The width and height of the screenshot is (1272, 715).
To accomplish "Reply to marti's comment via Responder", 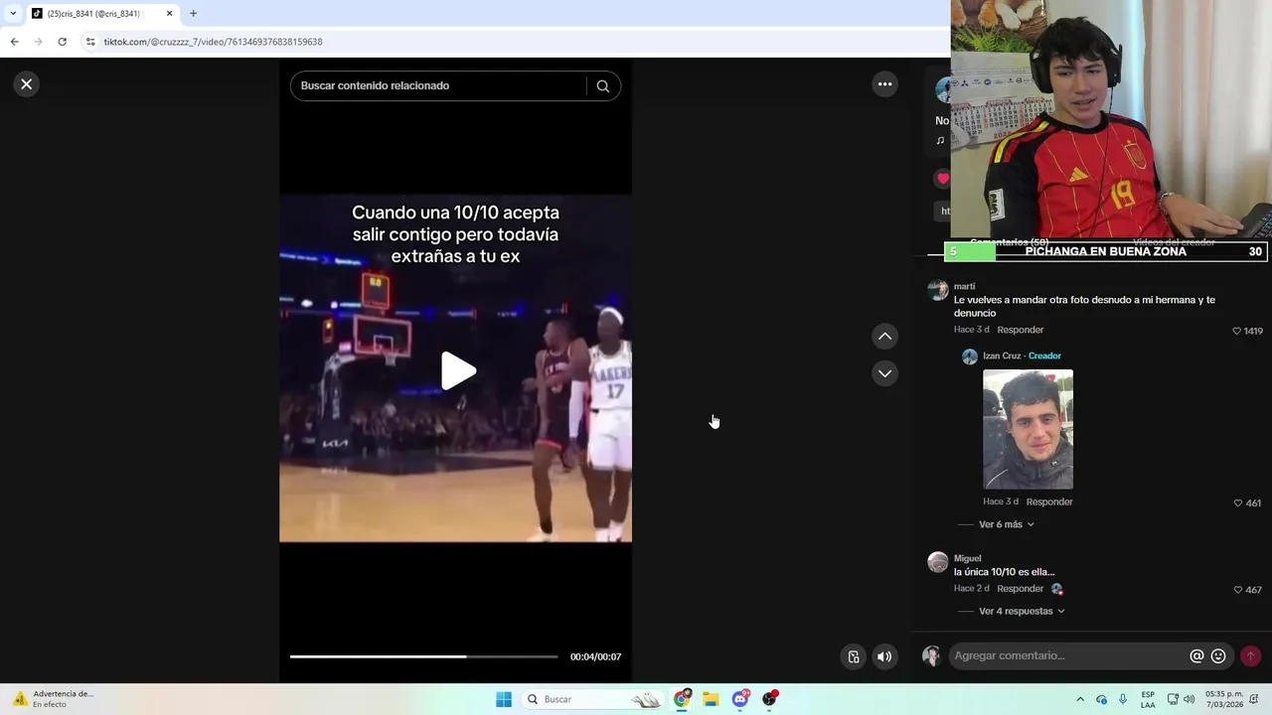I will pyautogui.click(x=1021, y=330).
